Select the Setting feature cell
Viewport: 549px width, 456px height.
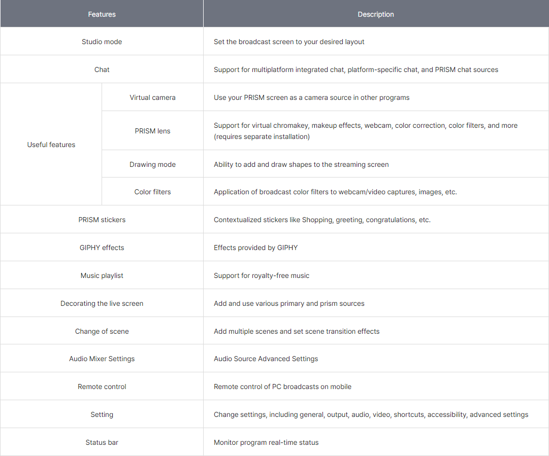[102, 414]
